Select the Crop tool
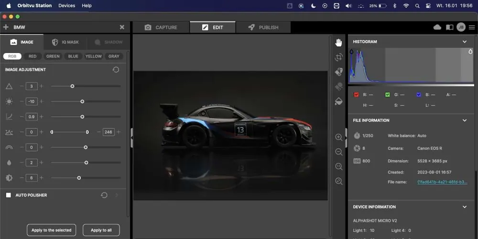 click(x=338, y=57)
